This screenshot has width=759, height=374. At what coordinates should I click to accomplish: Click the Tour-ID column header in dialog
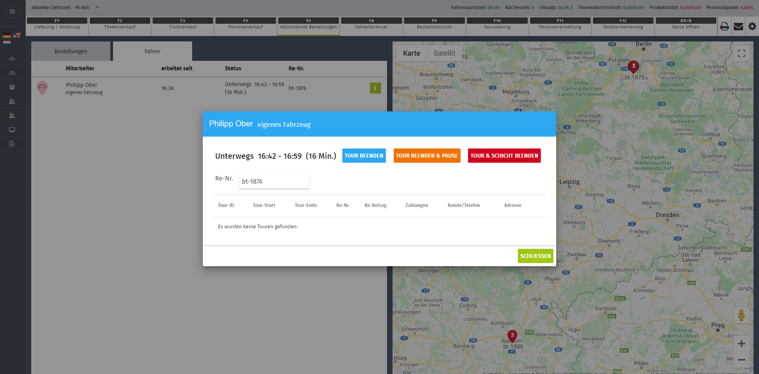click(226, 205)
